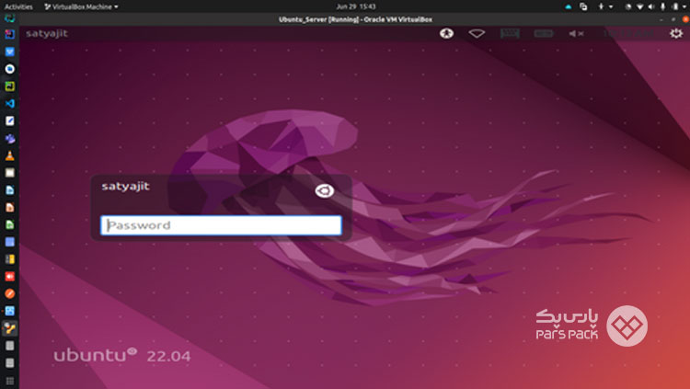Open LibreOffice Writer from the dock

(x=10, y=190)
